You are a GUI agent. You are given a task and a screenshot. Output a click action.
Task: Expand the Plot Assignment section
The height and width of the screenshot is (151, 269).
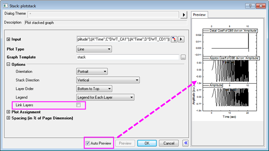(8, 112)
